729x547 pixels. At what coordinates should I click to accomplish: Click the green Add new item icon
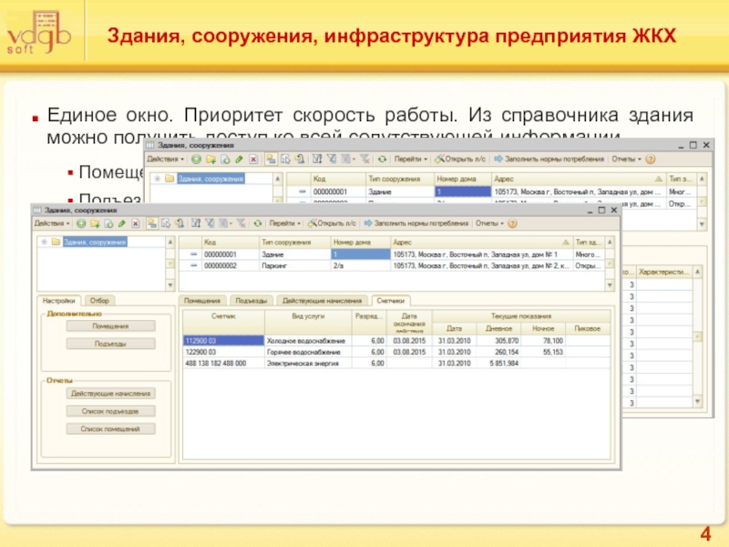[82, 223]
